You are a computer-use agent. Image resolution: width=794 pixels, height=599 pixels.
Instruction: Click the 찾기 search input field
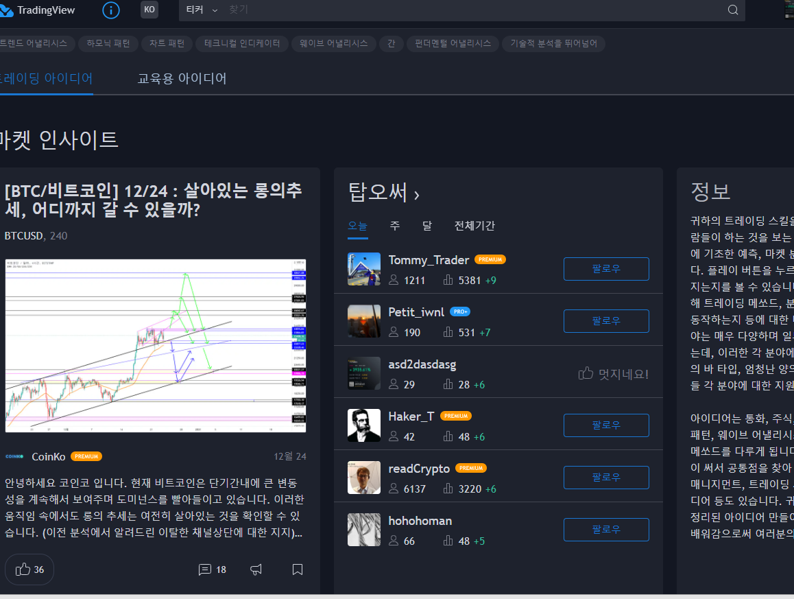pos(473,10)
